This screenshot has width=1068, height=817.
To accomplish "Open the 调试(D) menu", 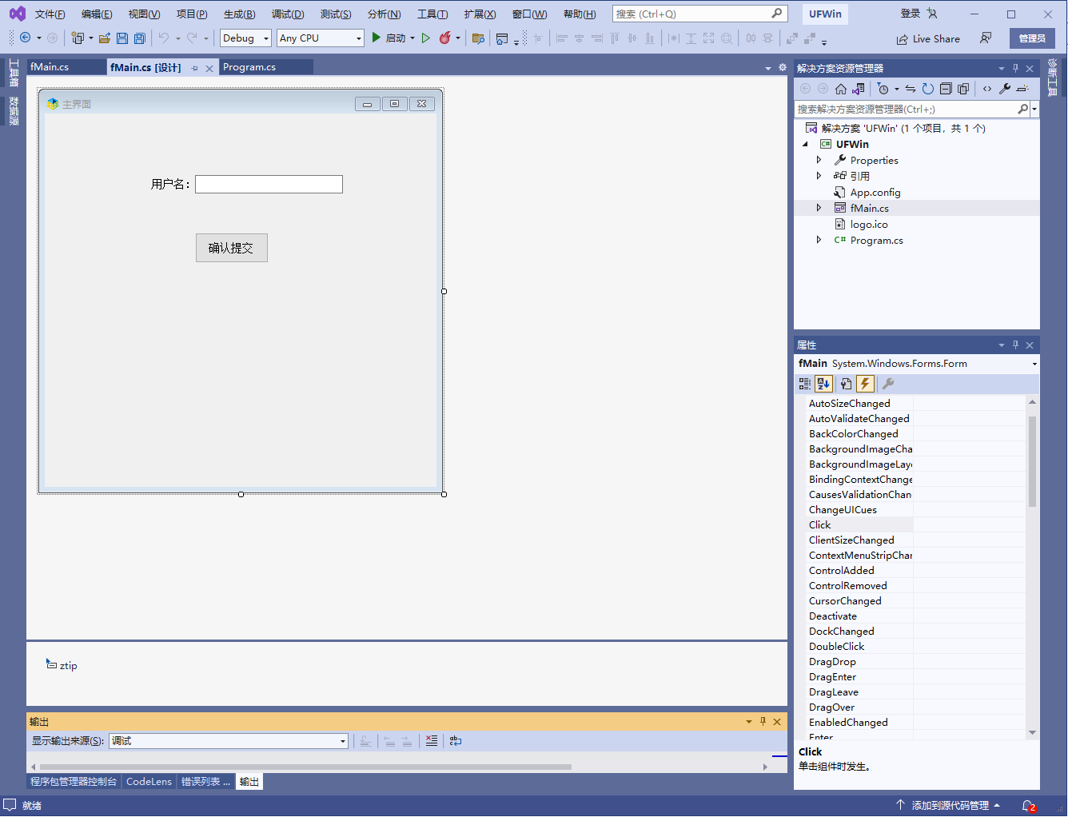I will click(x=288, y=14).
